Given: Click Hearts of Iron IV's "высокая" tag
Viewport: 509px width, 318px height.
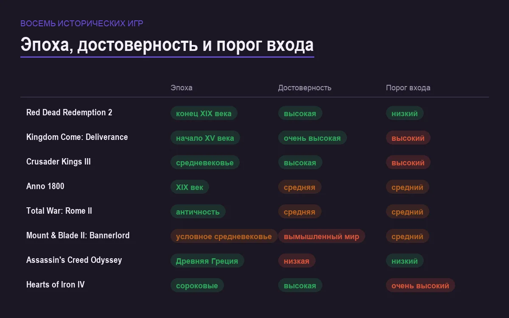Looking at the screenshot, I should [300, 285].
